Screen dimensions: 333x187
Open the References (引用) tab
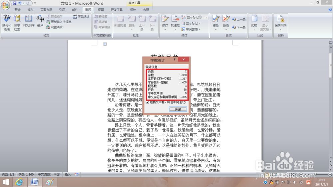click(x=62, y=10)
